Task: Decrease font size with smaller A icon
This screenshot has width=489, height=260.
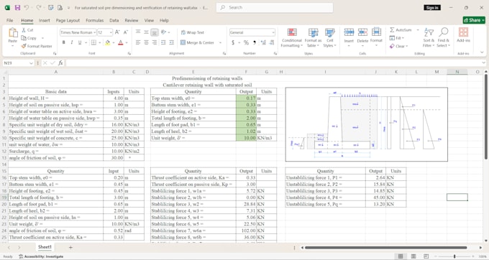Action: click(126, 32)
